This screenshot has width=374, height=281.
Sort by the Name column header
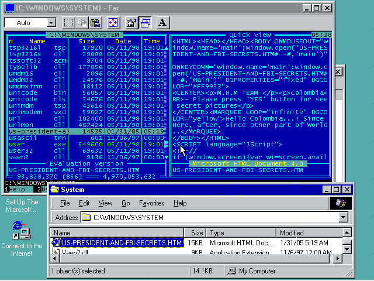point(117,233)
